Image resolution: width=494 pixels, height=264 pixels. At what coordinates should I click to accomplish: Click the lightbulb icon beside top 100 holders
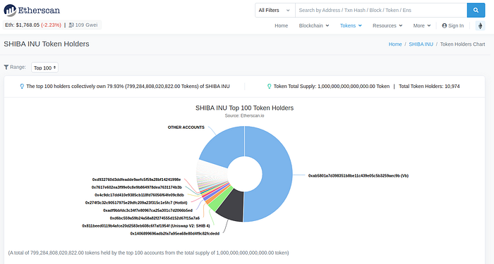pyautogui.click(x=22, y=86)
